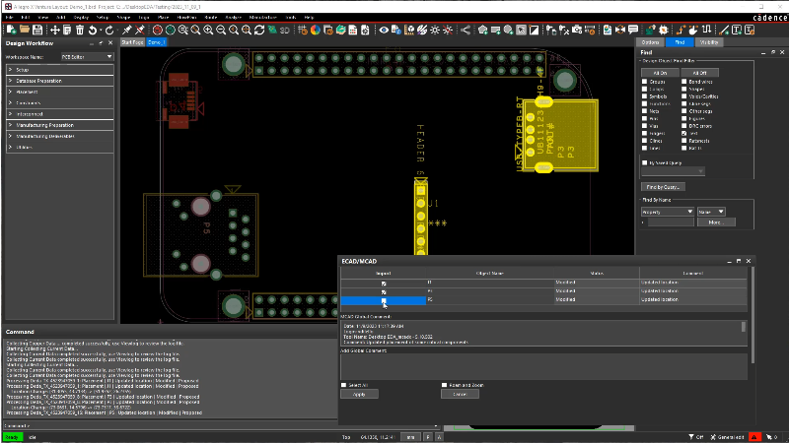The width and height of the screenshot is (789, 443).
Task: Toggle the Groups checkbox in Find panel
Action: [x=645, y=82]
